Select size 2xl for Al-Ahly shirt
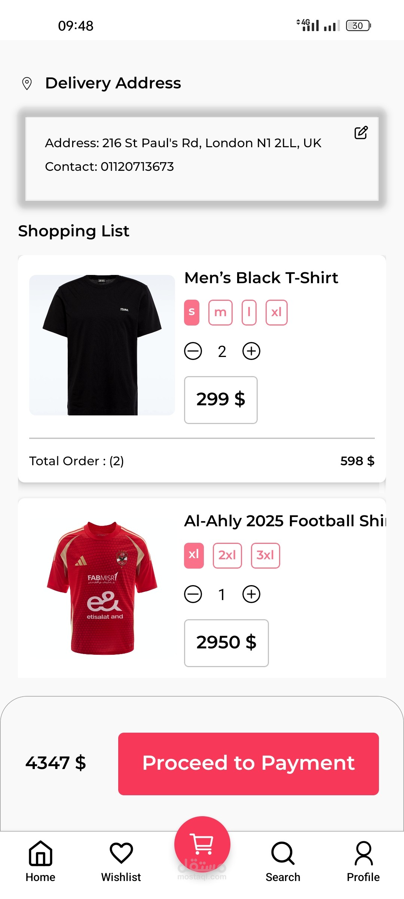 pyautogui.click(x=227, y=556)
